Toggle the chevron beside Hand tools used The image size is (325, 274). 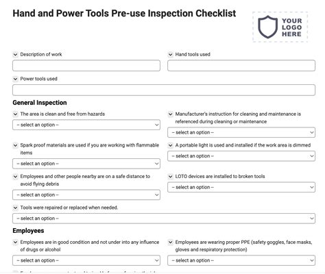pos(170,55)
